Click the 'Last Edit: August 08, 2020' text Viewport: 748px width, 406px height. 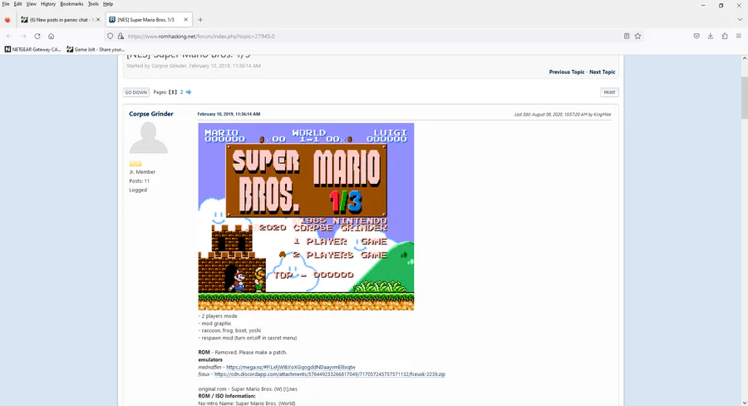point(563,115)
